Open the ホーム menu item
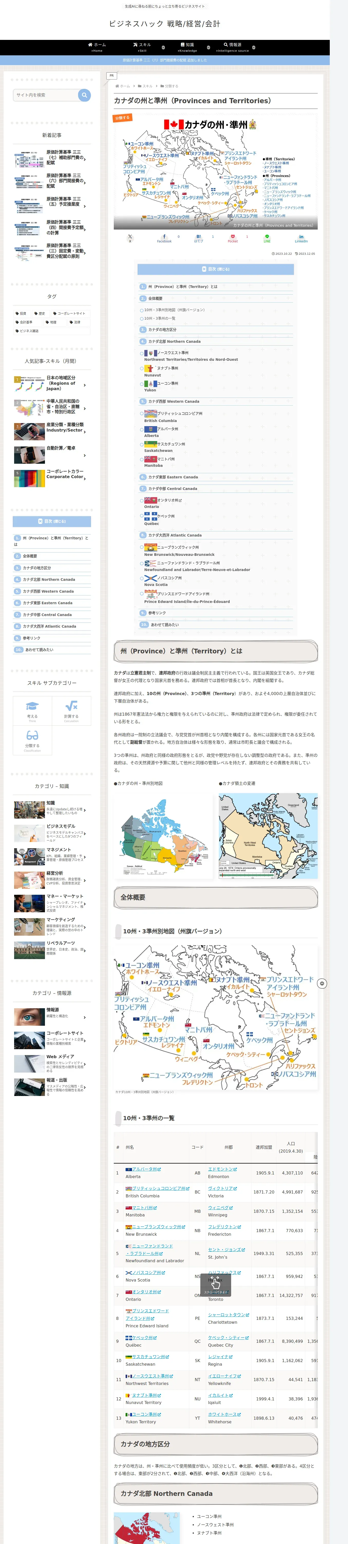The width and height of the screenshot is (348, 1544). 97,47
